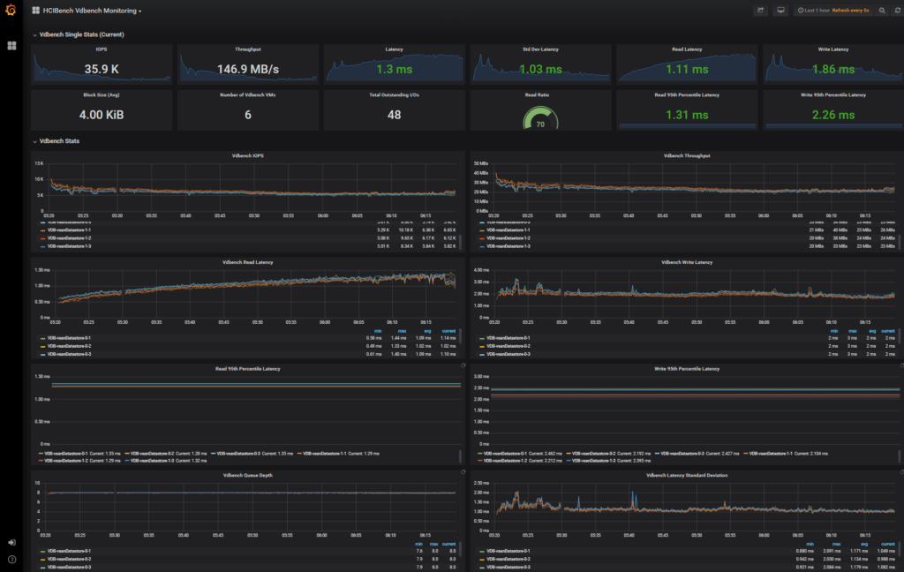Open the Vdbench IOPS panel title menu
Viewport: 904px width, 572px height.
coord(247,155)
